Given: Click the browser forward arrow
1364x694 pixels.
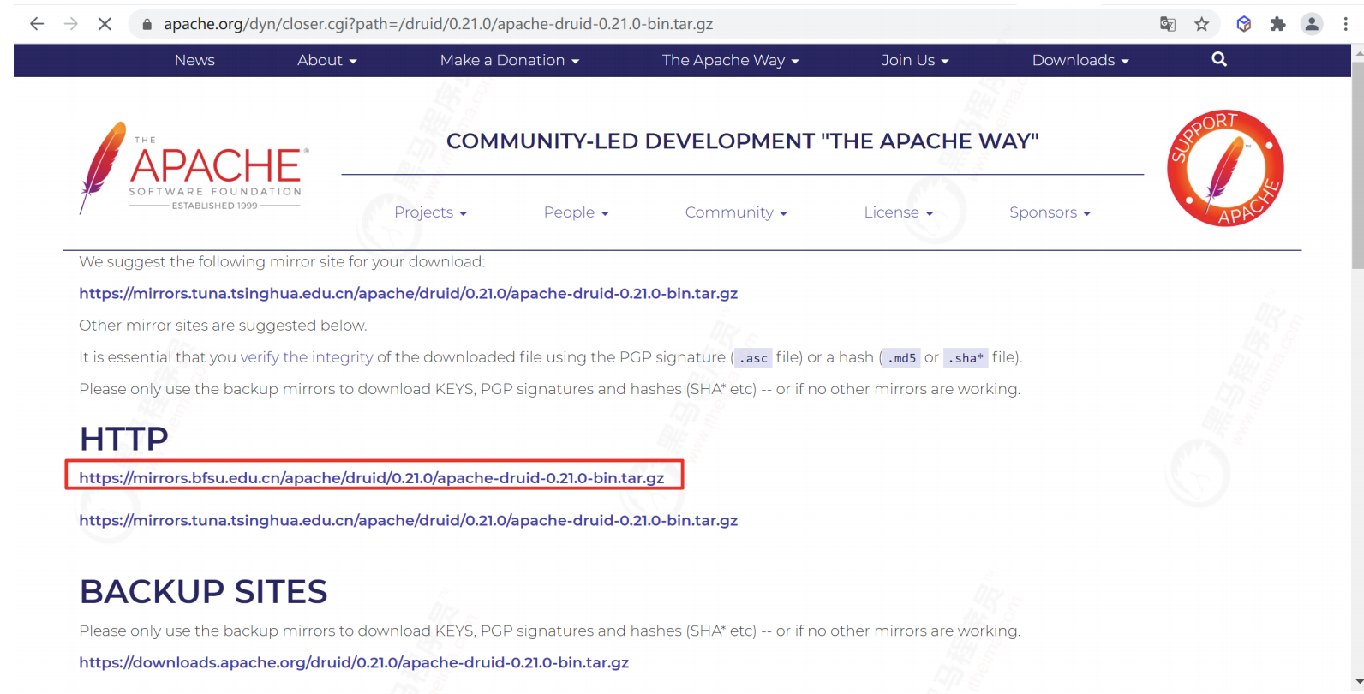Looking at the screenshot, I should pyautogui.click(x=71, y=24).
